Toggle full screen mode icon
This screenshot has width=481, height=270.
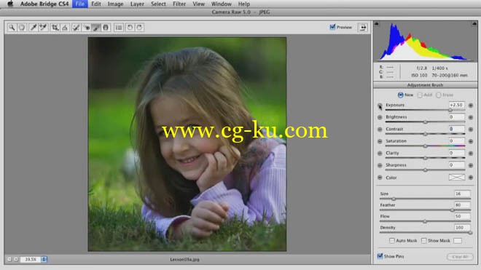[363, 27]
